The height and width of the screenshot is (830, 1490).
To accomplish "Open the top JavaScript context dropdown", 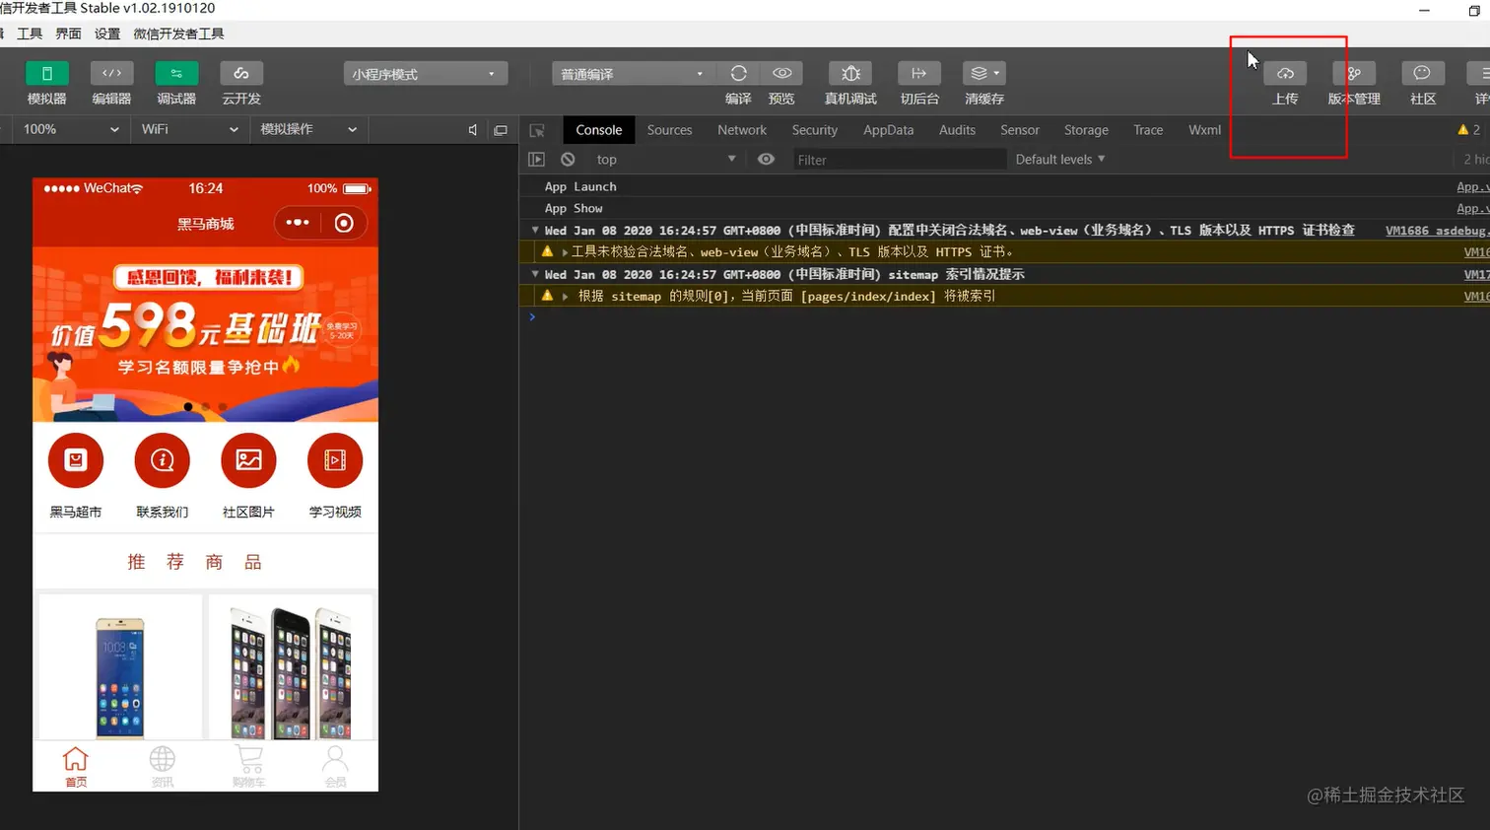I will [665, 160].
